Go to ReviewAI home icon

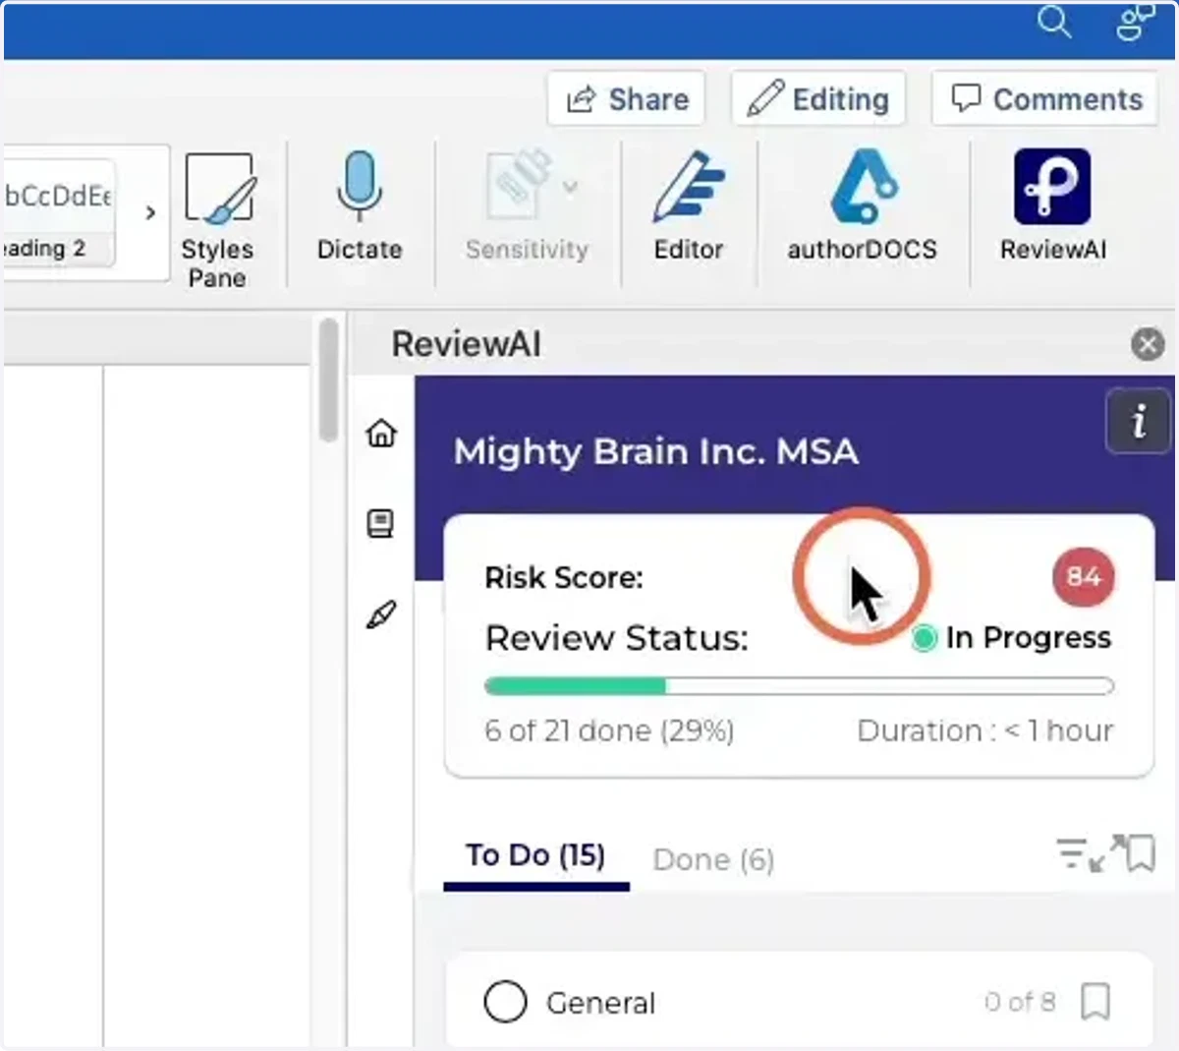tap(381, 433)
